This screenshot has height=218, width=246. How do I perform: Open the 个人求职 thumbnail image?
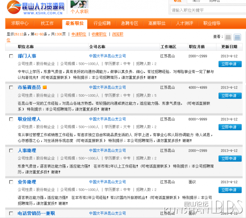click(79, 4)
